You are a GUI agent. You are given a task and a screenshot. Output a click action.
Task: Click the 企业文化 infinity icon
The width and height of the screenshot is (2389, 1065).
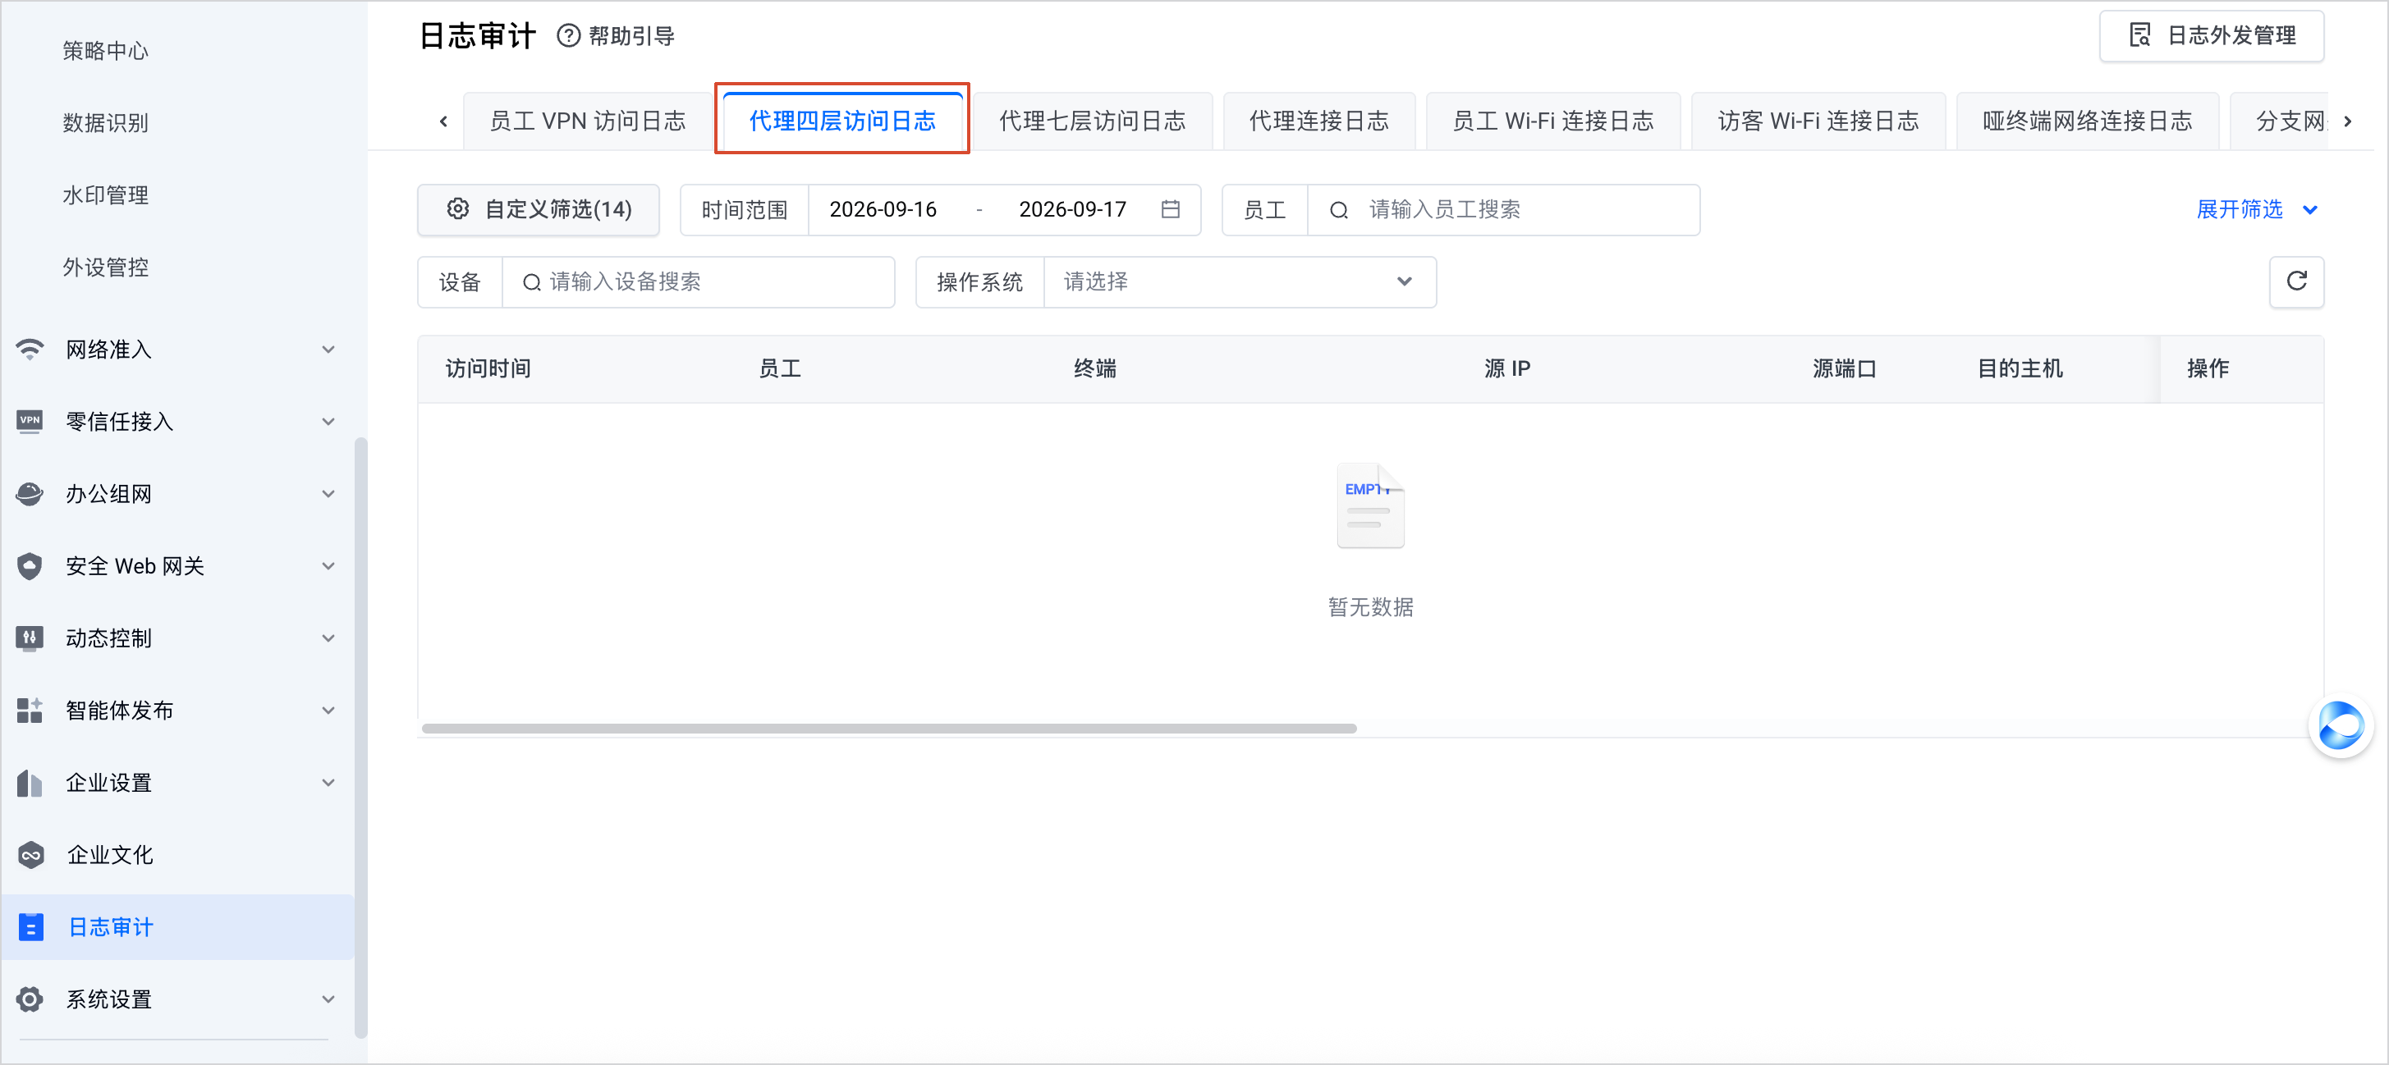(x=30, y=855)
